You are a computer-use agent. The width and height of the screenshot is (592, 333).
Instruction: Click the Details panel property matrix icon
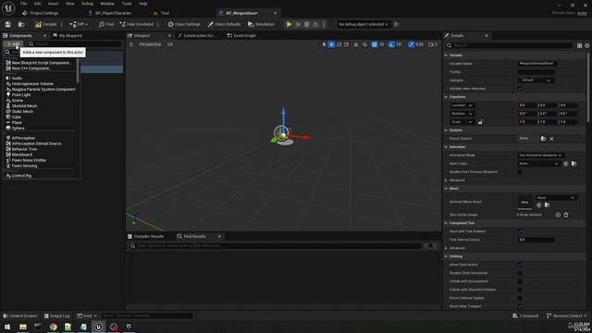579,45
